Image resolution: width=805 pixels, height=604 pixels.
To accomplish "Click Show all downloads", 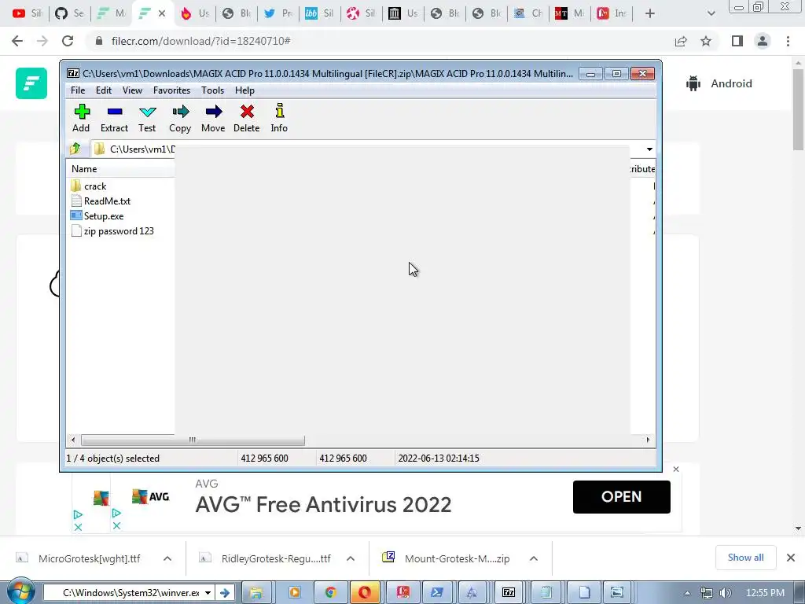I will pos(745,558).
